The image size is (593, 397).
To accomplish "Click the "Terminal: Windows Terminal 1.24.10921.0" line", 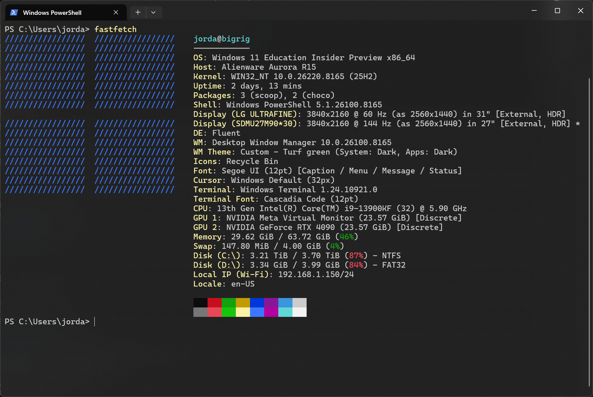I will (x=285, y=190).
